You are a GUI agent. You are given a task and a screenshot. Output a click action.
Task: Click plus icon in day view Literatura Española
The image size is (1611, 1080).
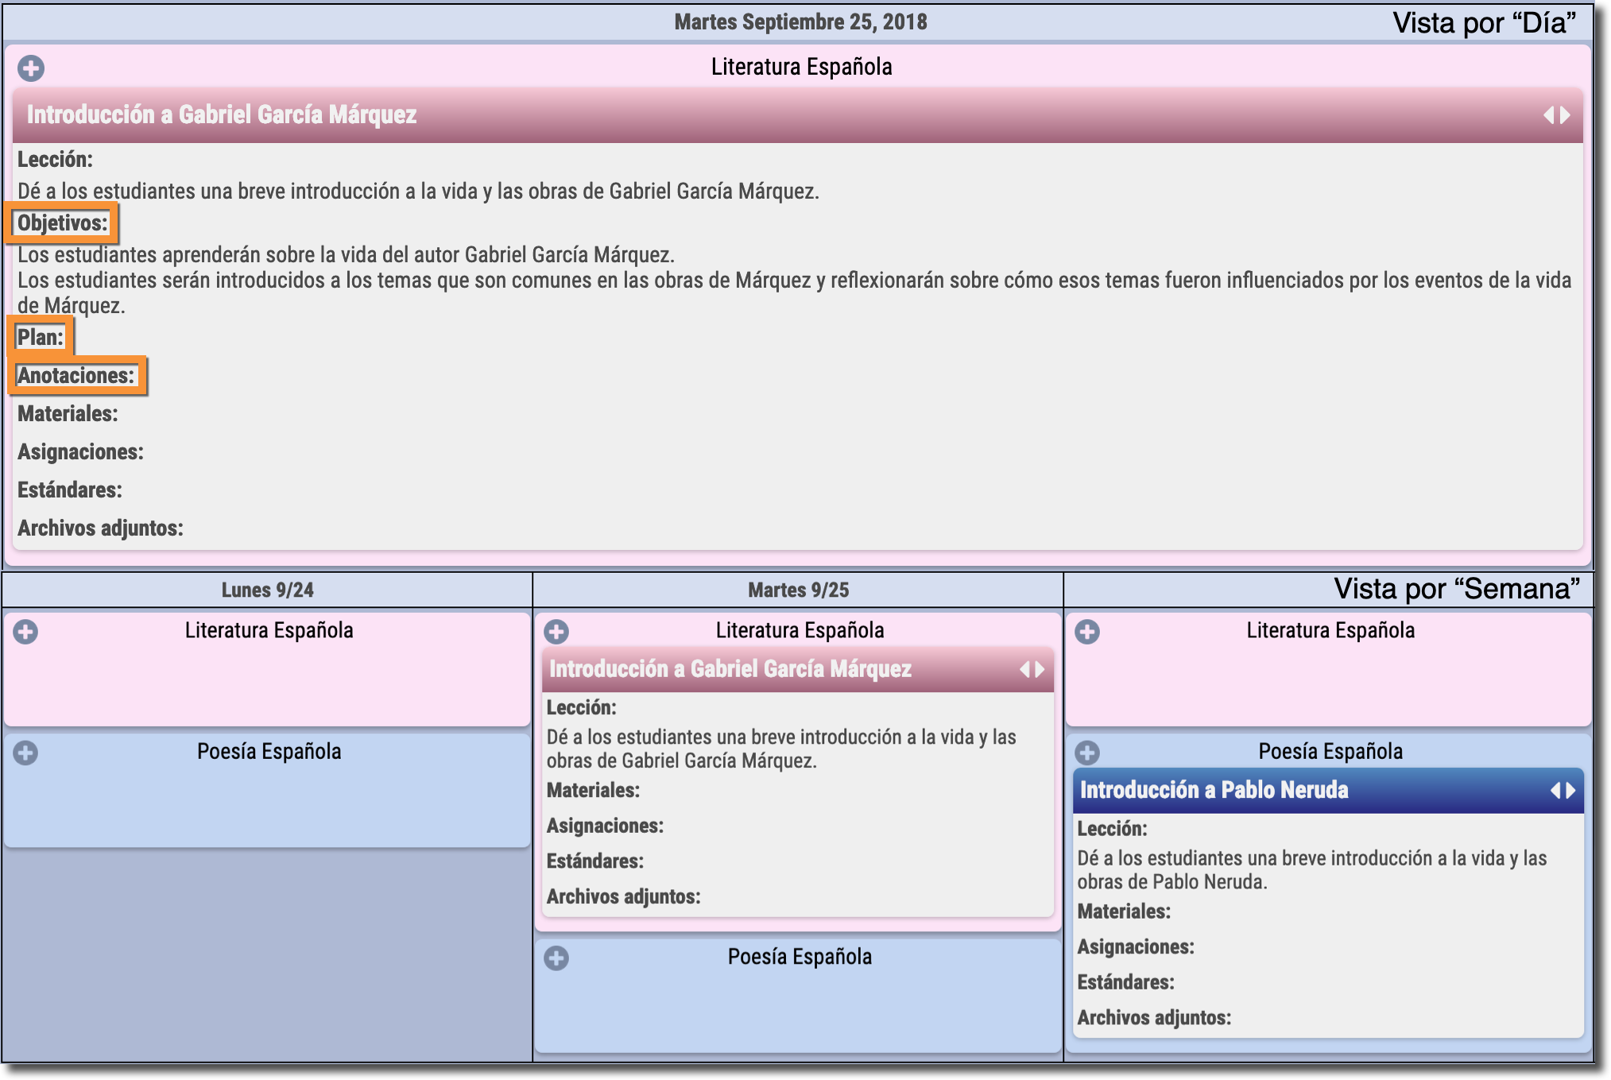point(31,68)
